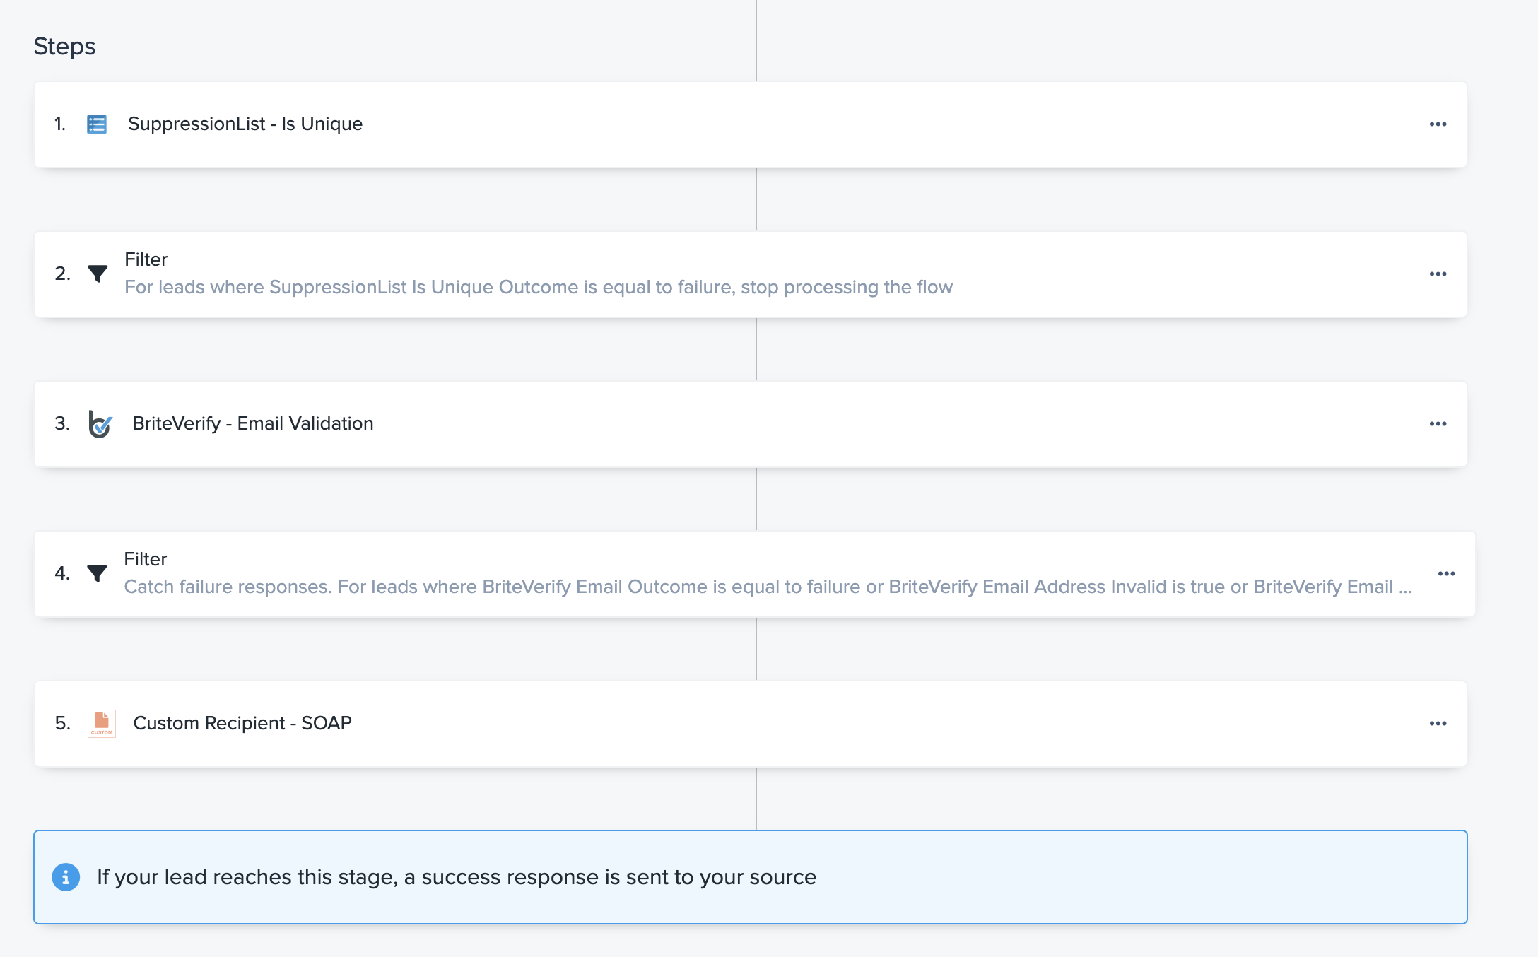Select the SuppressionList - Is Unique step title
1538x957 pixels.
[x=245, y=124]
